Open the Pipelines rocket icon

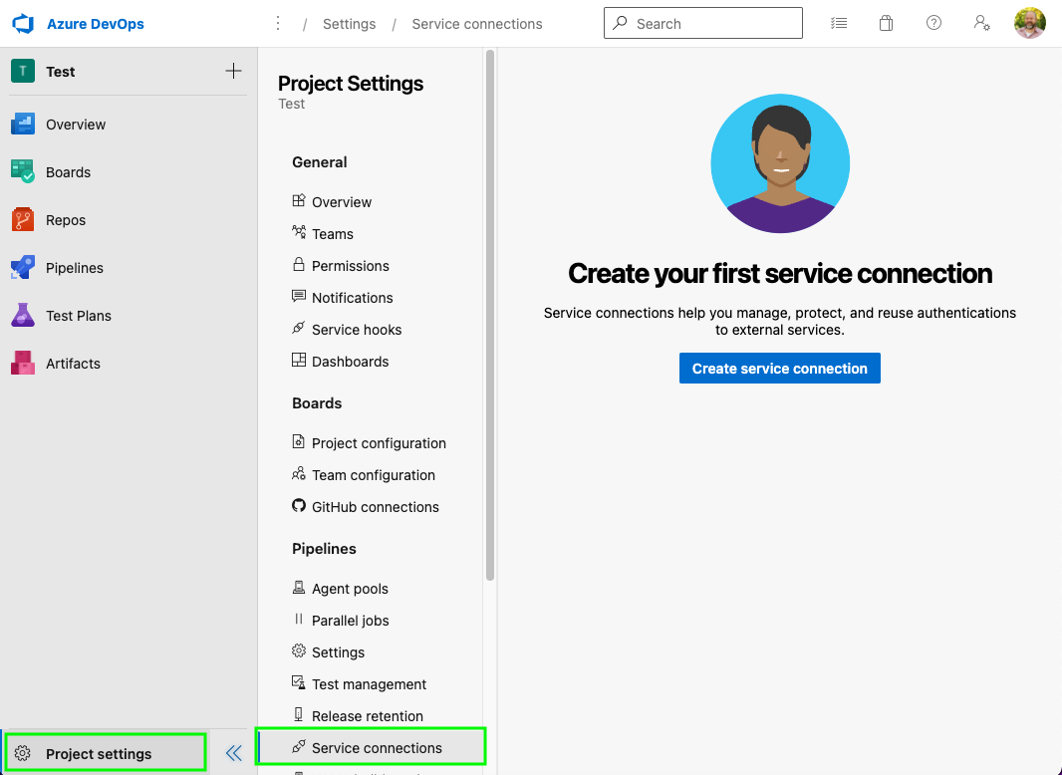pyautogui.click(x=23, y=268)
